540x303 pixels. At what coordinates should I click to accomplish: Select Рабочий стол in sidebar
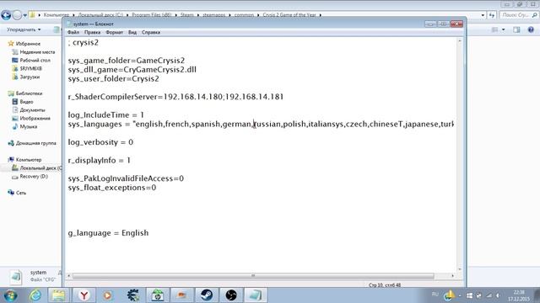[35, 60]
